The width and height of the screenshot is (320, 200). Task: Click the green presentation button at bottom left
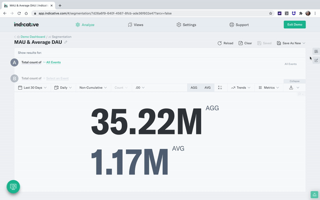coord(13,187)
